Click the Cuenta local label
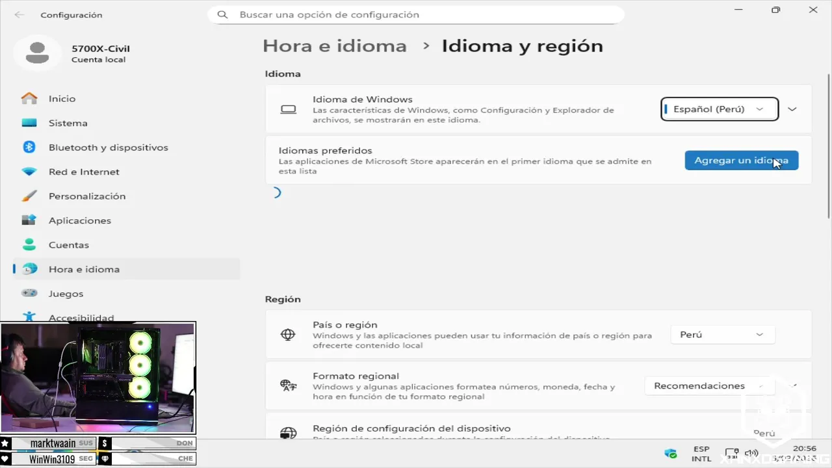This screenshot has width=832, height=468. click(98, 60)
